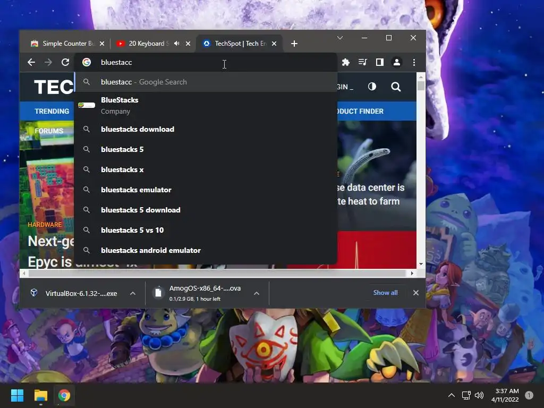Open the Chrome three-dot menu
The image size is (544, 408).
[414, 62]
